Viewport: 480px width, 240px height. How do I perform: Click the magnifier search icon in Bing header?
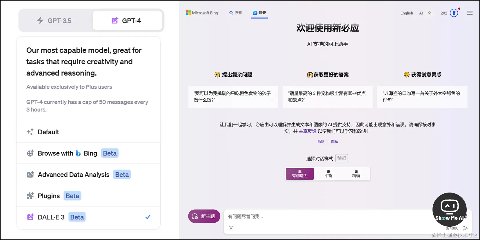click(231, 13)
